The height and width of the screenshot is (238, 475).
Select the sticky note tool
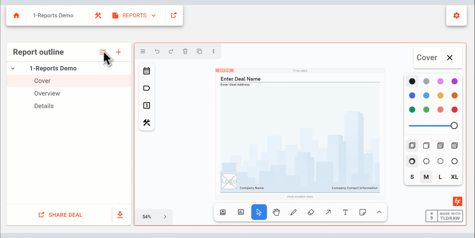363,212
